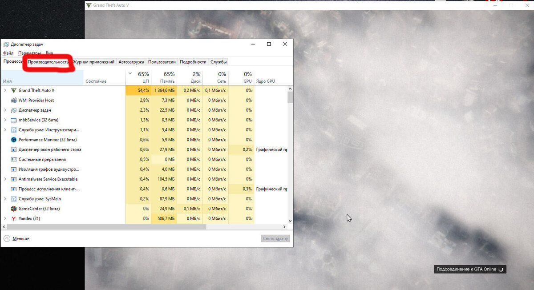The width and height of the screenshot is (534, 290).
Task: Click the 104,5 МБ memory cell for Antimalware
Action: point(164,179)
